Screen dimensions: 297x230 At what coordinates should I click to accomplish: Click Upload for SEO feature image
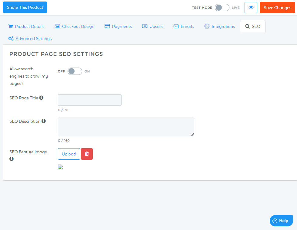click(x=69, y=154)
